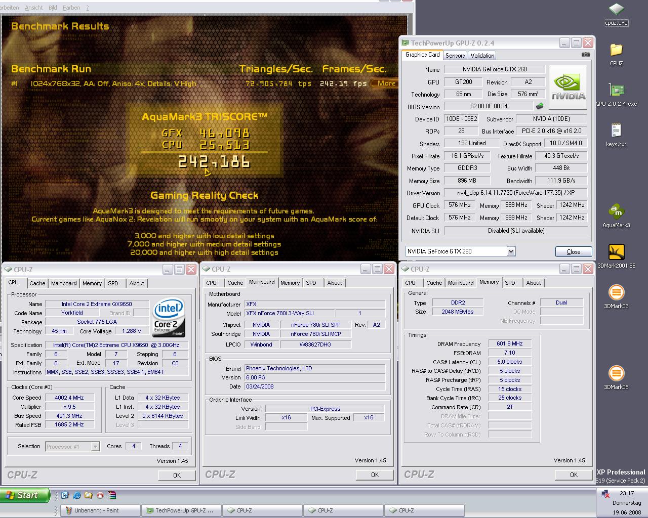Click the WinRAR quick launch icon
The width and height of the screenshot is (648, 518).
pyautogui.click(x=112, y=495)
